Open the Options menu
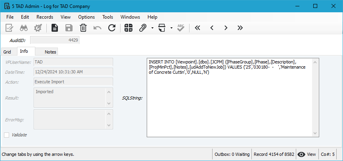343x161 pixels. tap(86, 17)
